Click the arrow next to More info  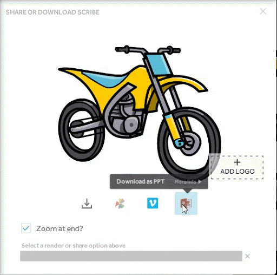click(x=200, y=182)
